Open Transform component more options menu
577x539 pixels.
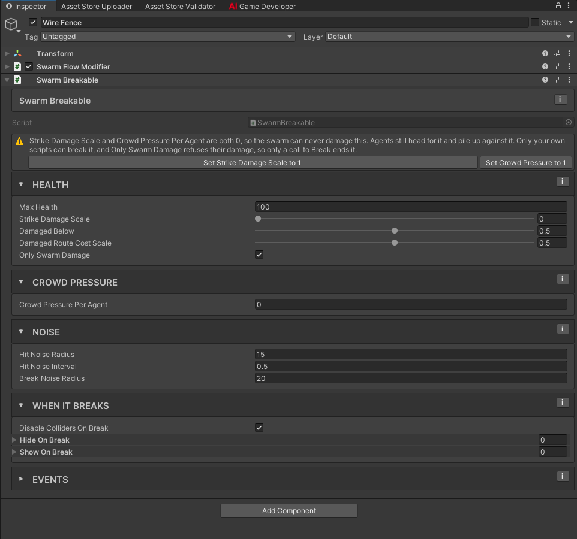click(x=569, y=53)
